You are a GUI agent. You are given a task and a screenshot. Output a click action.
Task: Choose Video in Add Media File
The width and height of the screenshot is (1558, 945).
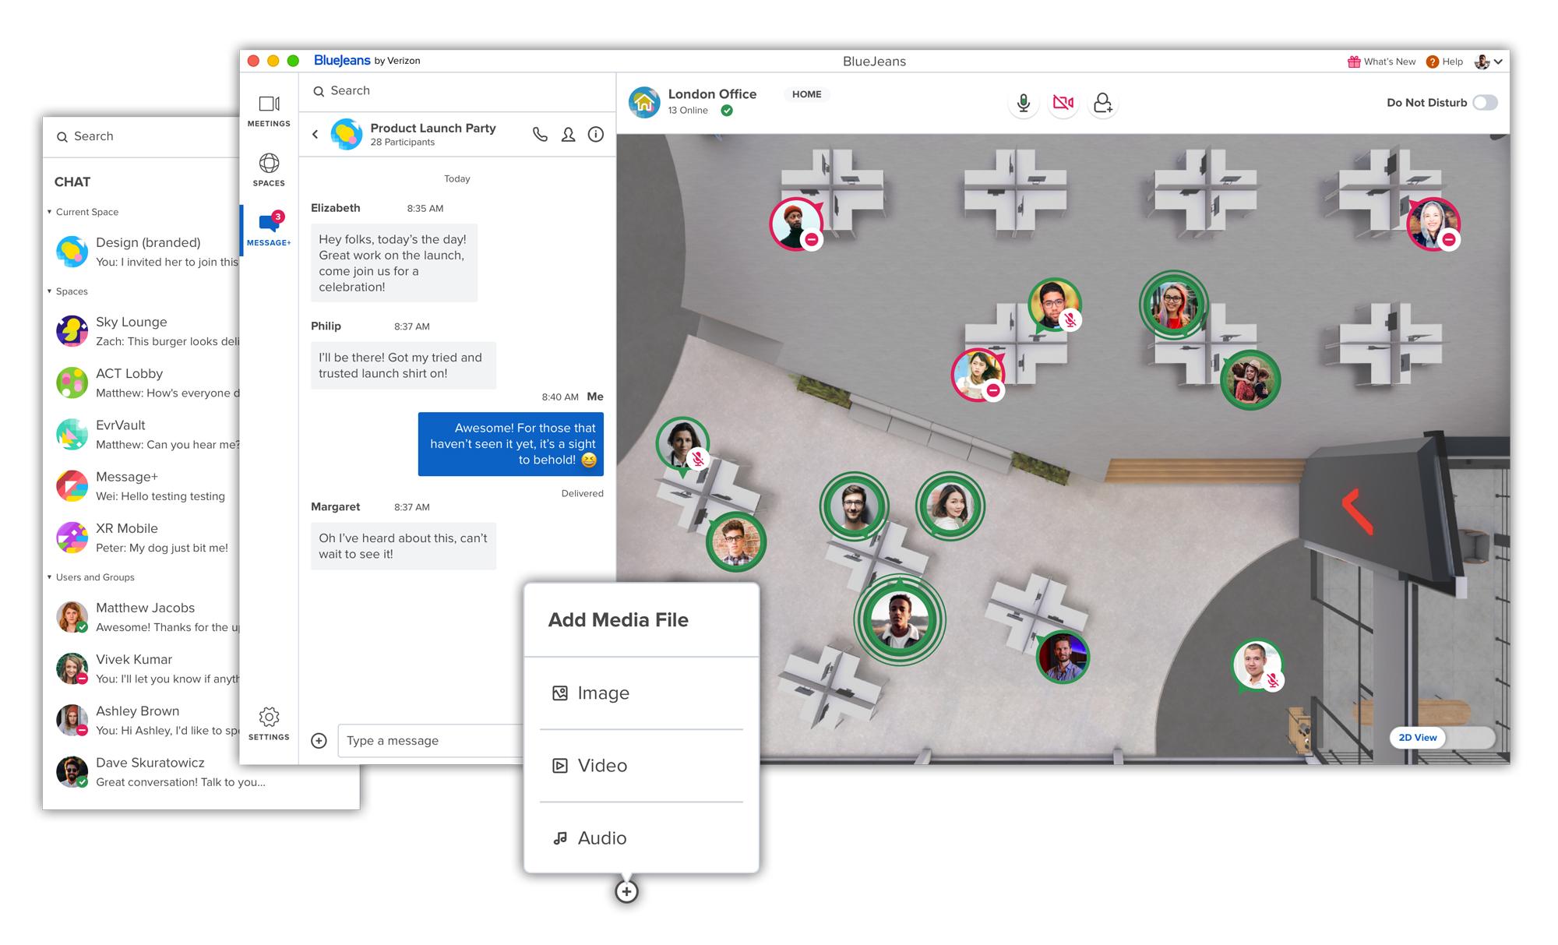click(x=641, y=766)
